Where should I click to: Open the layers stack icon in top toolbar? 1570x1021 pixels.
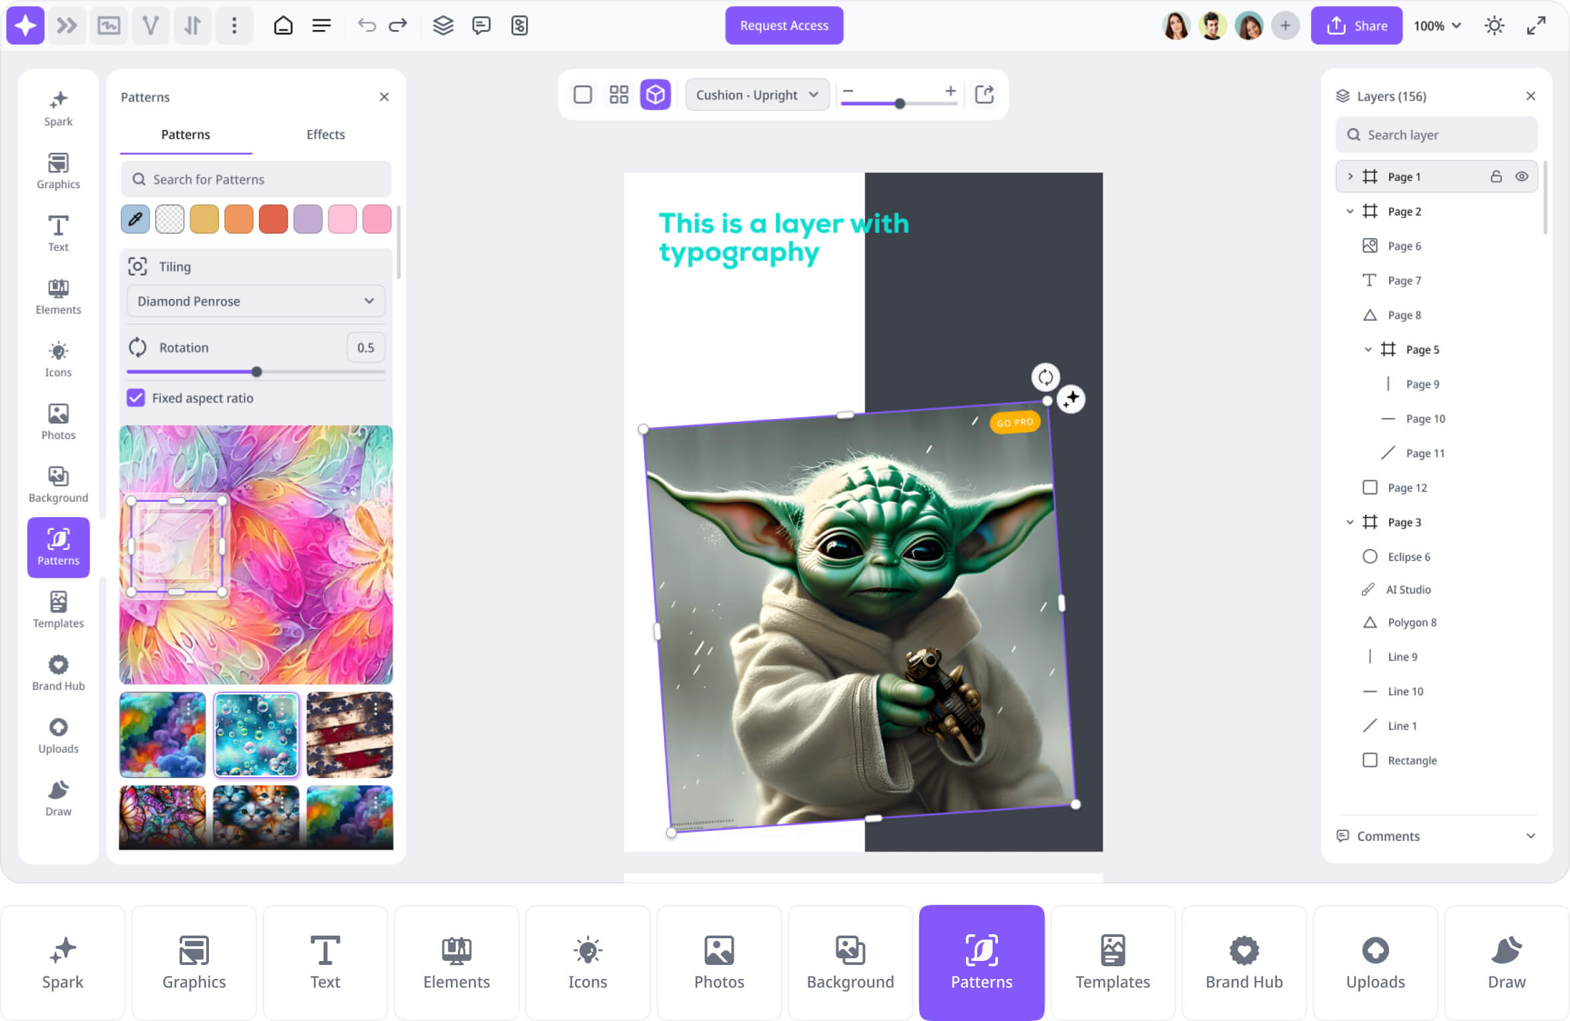pos(443,25)
